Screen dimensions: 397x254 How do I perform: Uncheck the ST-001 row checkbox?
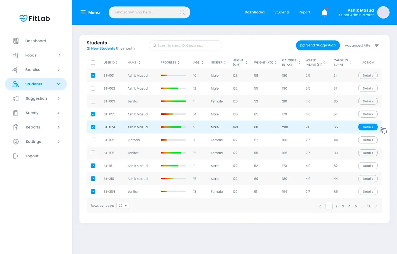(93, 75)
